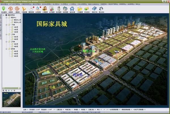170x114 pixels.
Task: Click the 四号楼 label on the map
Action: pyautogui.click(x=77, y=74)
